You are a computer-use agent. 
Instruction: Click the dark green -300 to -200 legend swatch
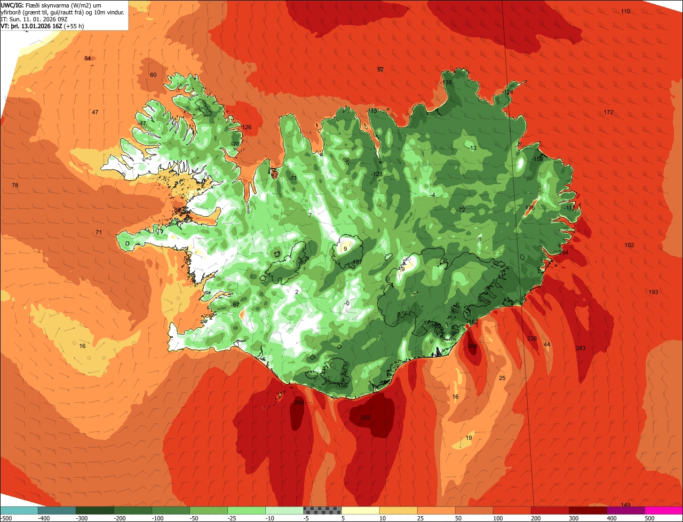[x=95, y=510]
